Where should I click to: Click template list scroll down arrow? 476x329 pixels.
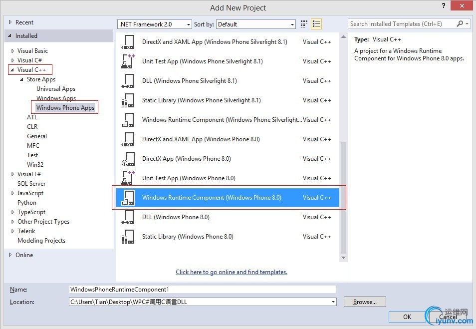click(343, 258)
